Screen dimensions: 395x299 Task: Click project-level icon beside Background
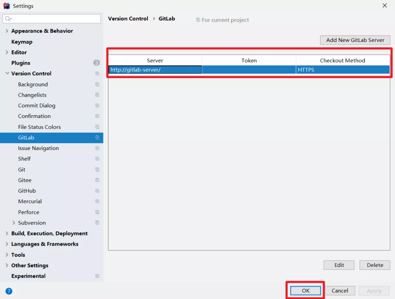point(97,84)
